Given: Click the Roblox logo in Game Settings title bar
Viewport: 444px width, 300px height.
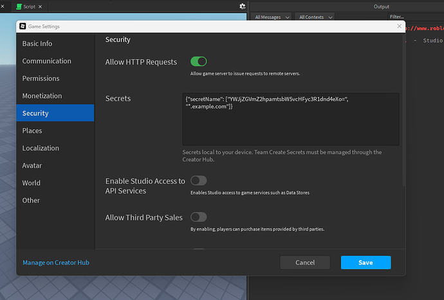Looking at the screenshot, I should point(23,26).
